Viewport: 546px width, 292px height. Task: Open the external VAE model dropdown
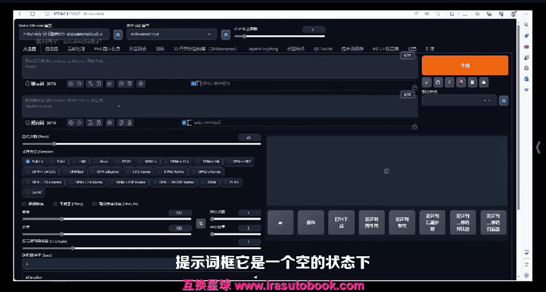tap(172, 35)
